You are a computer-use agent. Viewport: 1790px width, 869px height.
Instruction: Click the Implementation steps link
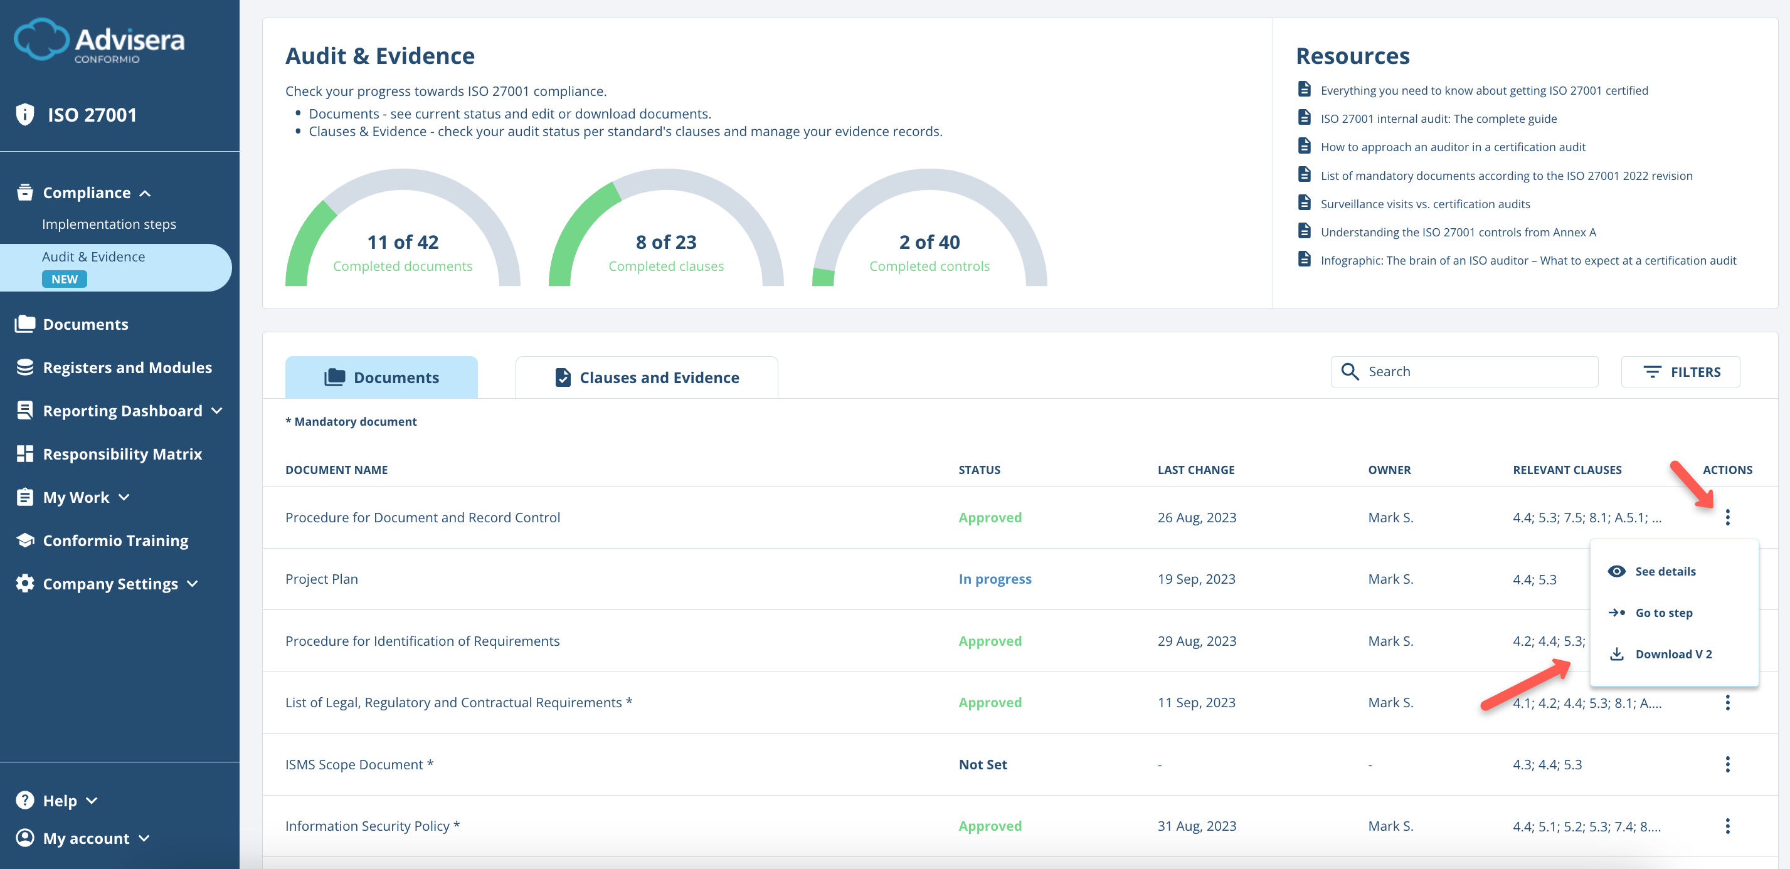pyautogui.click(x=109, y=224)
